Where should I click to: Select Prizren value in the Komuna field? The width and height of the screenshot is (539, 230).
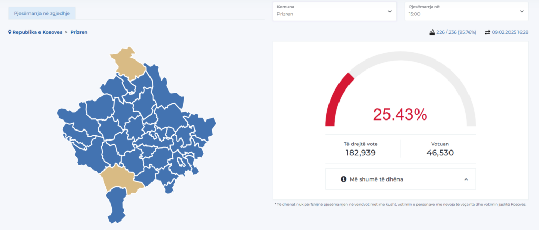(x=285, y=14)
